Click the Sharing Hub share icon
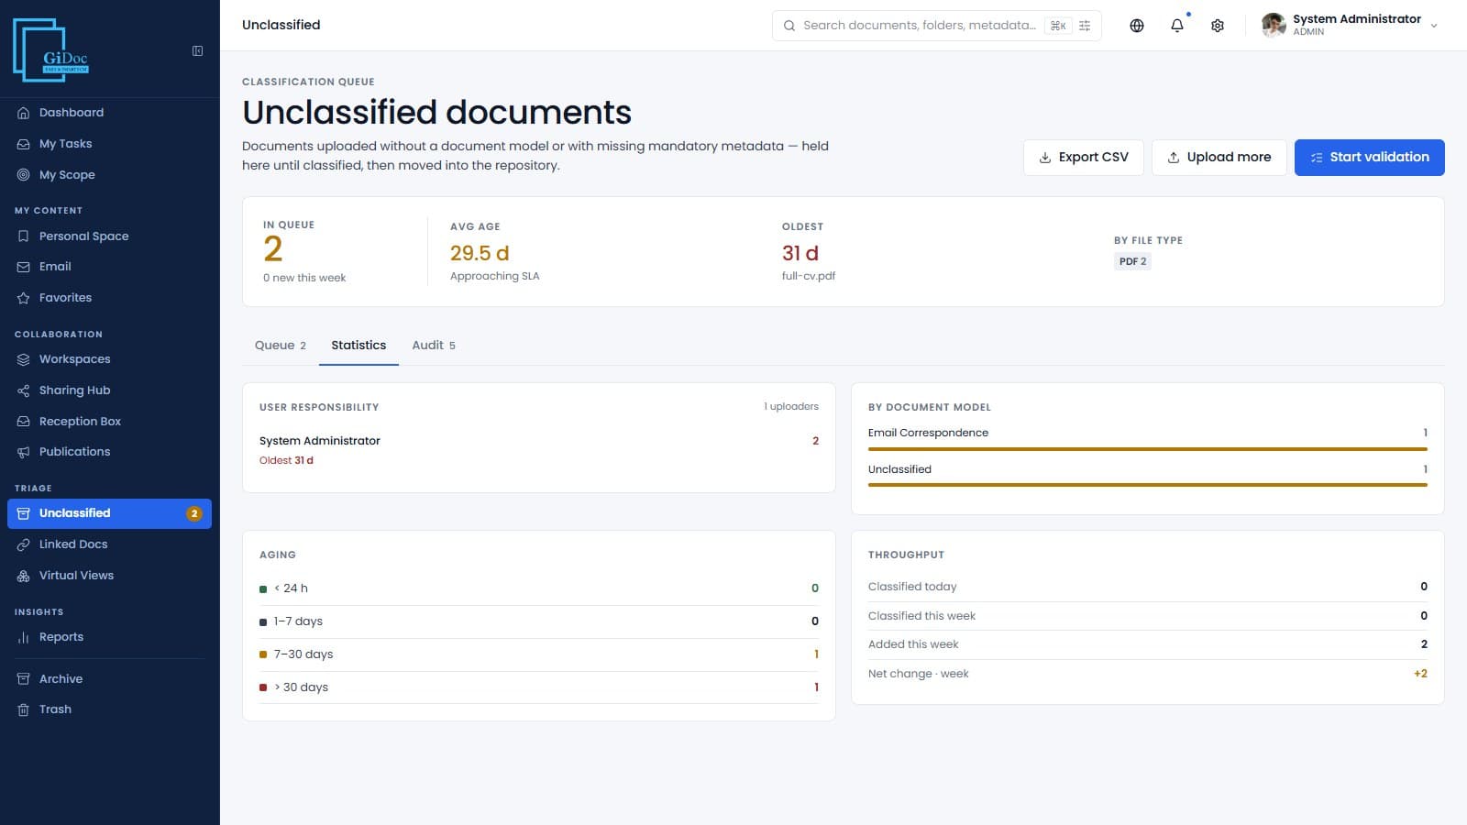 pos(24,390)
